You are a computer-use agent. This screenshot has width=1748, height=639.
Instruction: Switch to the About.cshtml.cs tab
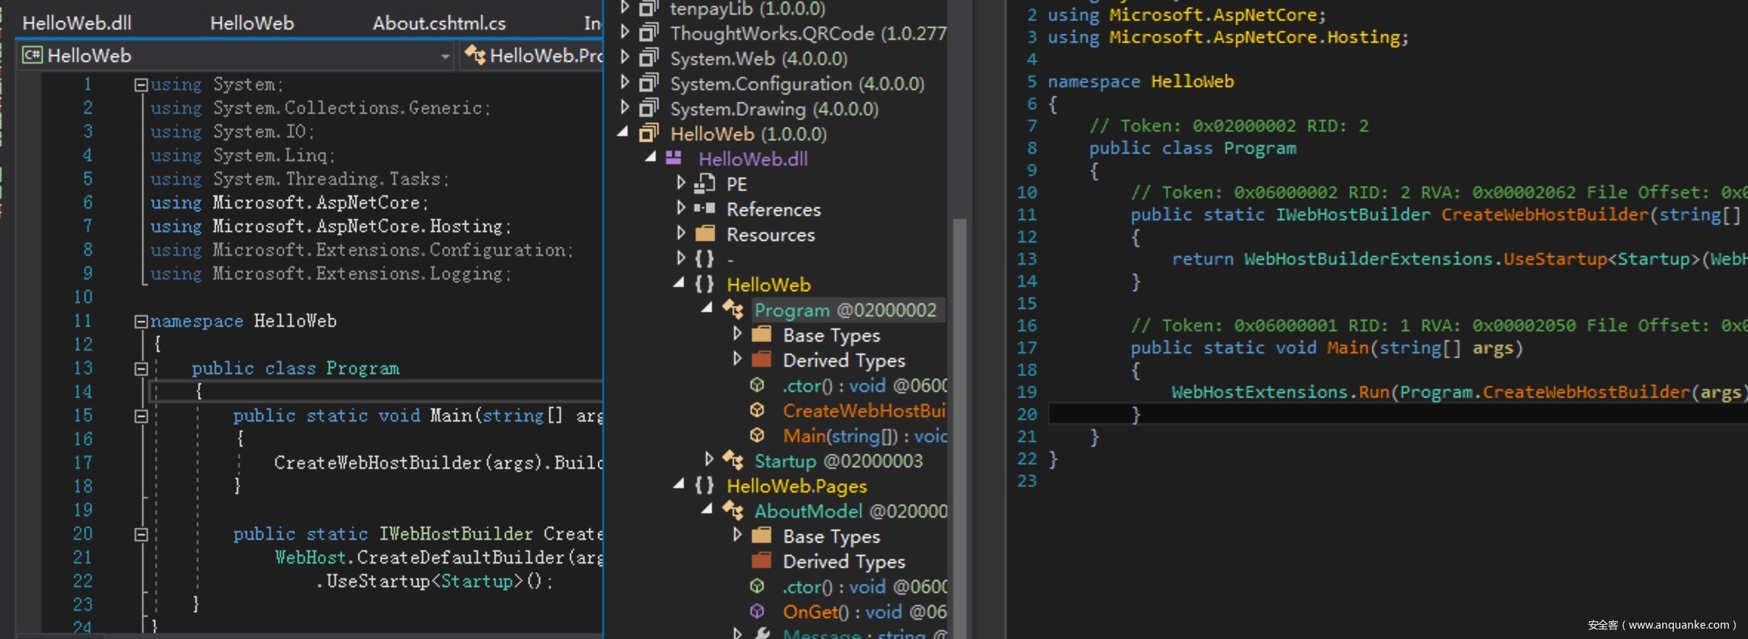pyautogui.click(x=439, y=23)
